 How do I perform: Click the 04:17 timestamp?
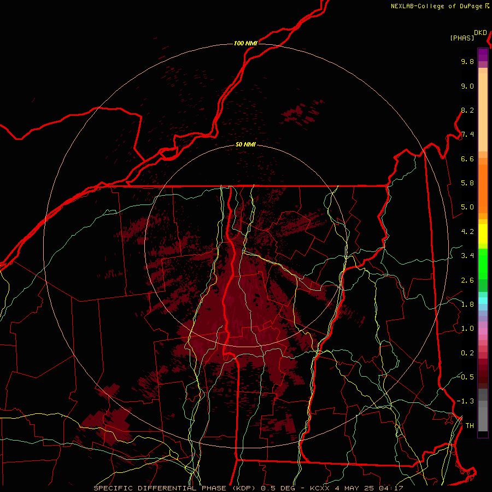click(x=391, y=488)
